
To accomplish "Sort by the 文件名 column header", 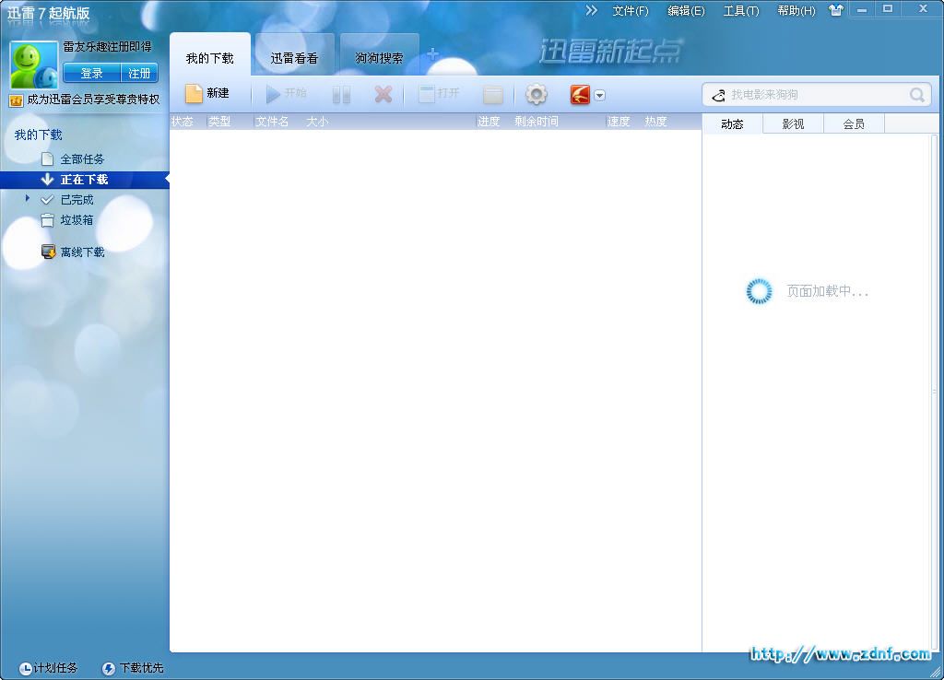I will (272, 122).
